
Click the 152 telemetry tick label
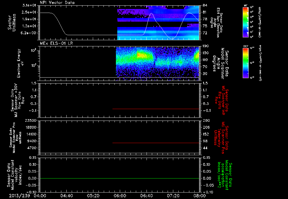pos(206,134)
